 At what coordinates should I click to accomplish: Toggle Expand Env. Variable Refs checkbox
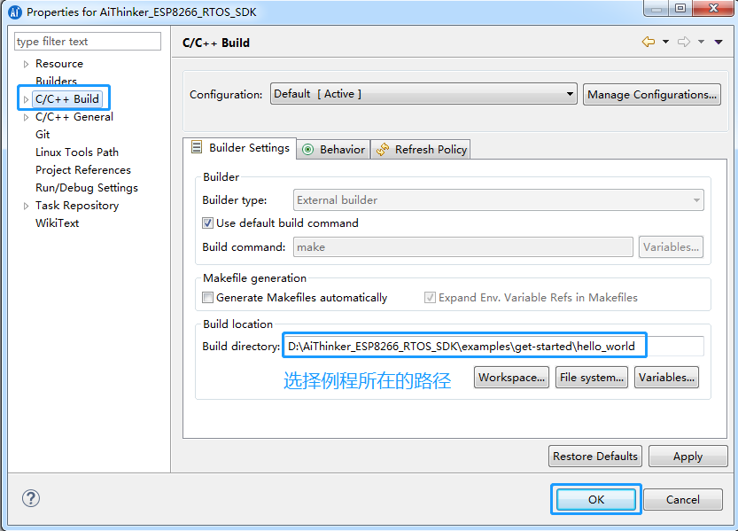tap(430, 298)
